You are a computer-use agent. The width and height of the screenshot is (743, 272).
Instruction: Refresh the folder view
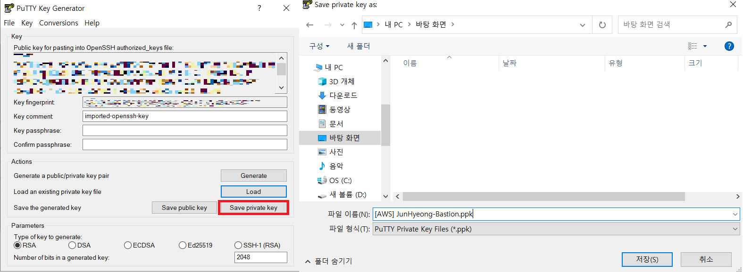coord(602,25)
